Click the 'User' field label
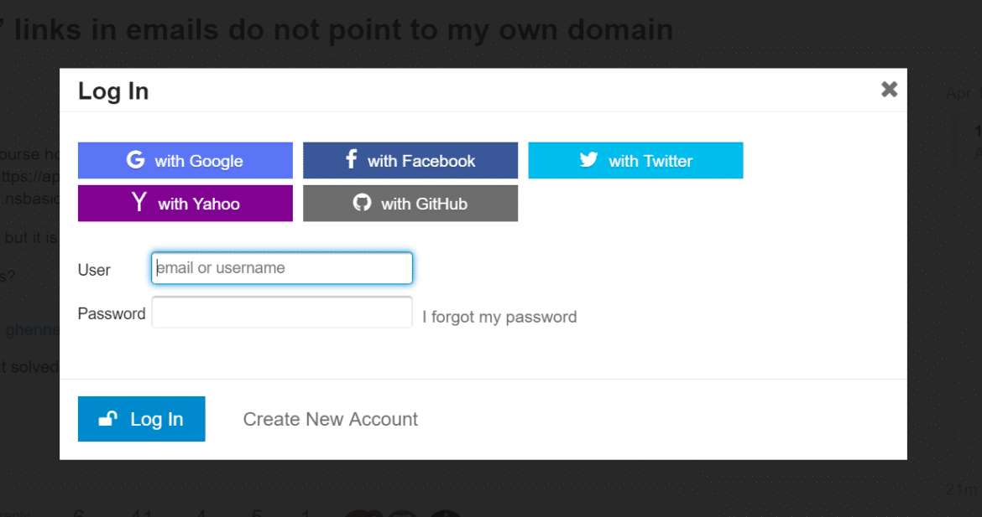The height and width of the screenshot is (517, 982). click(94, 270)
